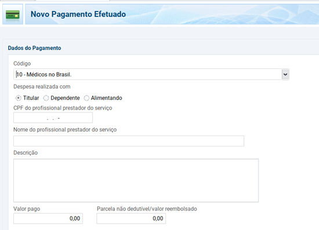Viewport: 319px width, 230px height.
Task: Click the Nome do profissional input field
Action: 129,141
